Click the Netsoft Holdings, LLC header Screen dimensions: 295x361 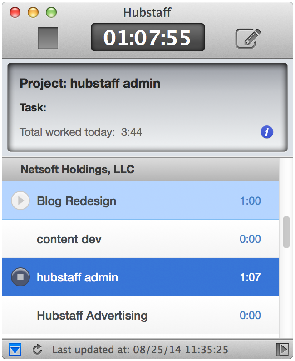tap(141, 170)
